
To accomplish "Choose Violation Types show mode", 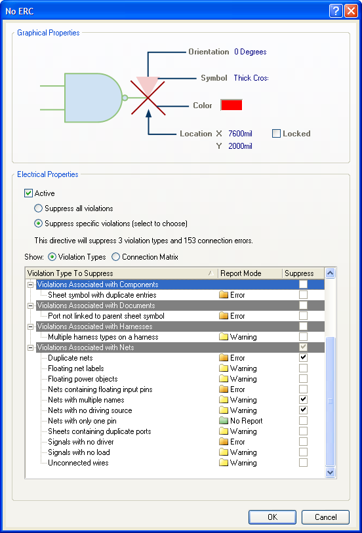I will pyautogui.click(x=52, y=256).
